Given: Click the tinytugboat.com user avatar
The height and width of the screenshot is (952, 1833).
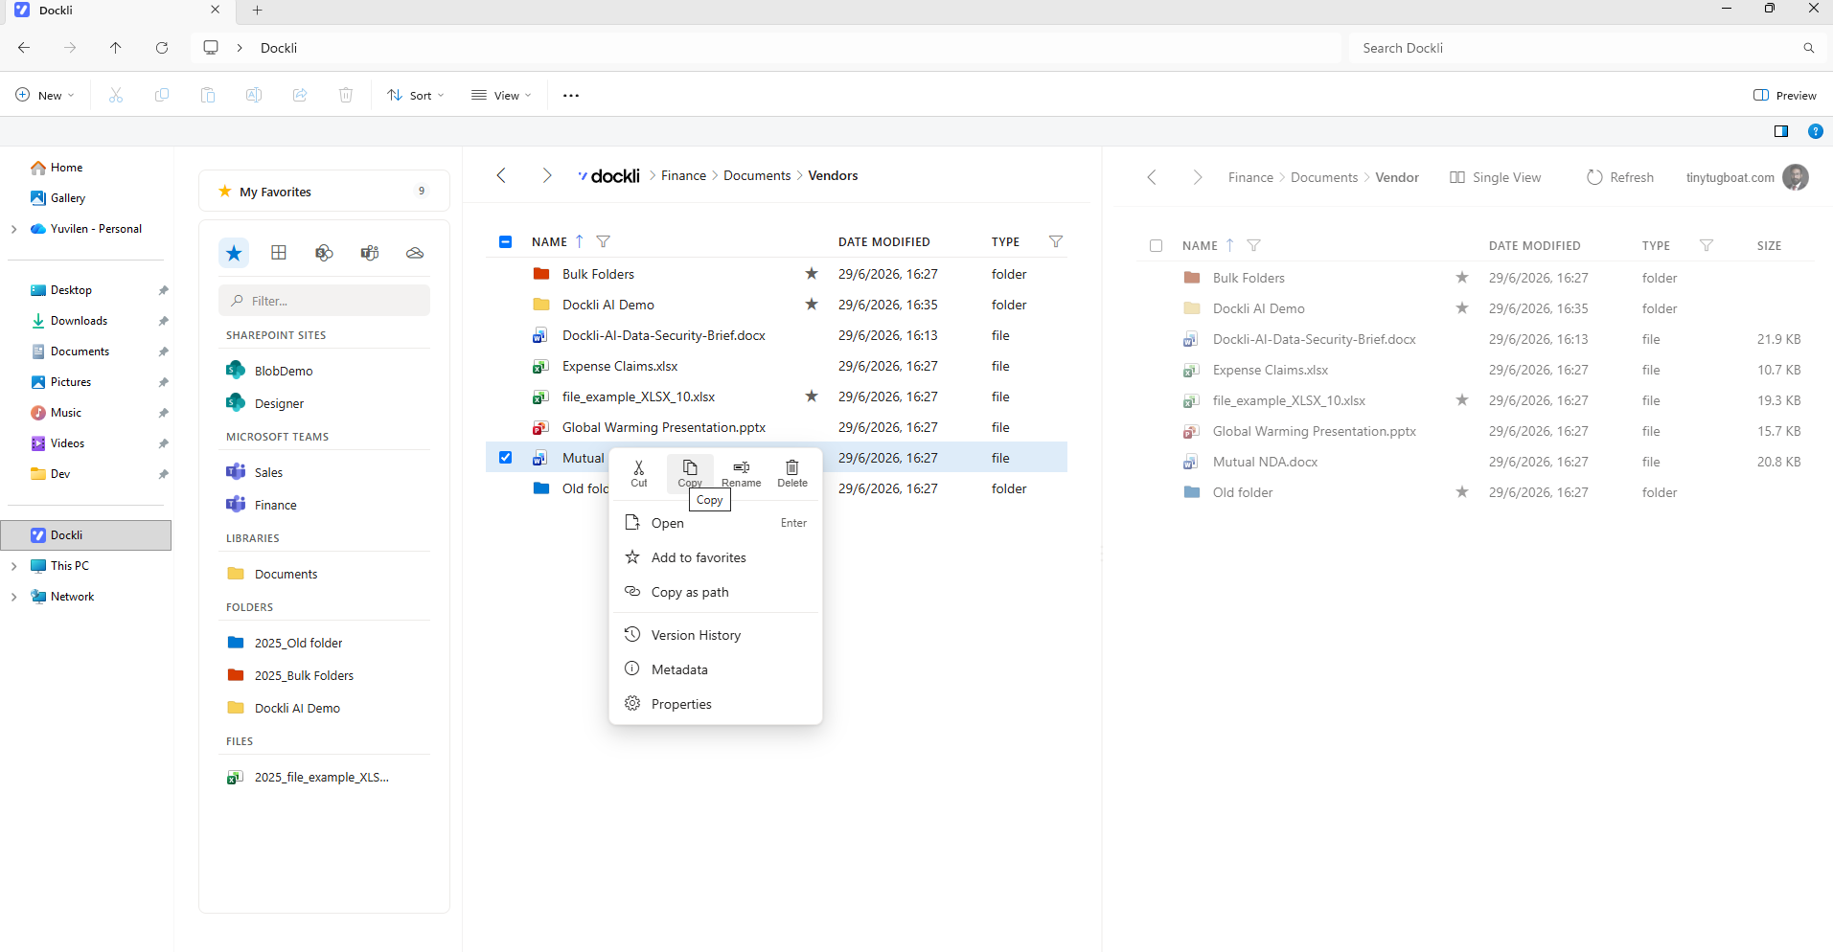Looking at the screenshot, I should click(1796, 177).
